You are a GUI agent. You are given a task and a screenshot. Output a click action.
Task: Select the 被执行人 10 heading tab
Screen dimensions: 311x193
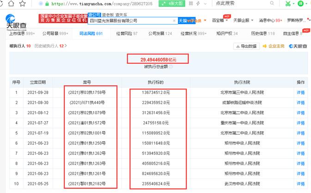tap(20, 46)
